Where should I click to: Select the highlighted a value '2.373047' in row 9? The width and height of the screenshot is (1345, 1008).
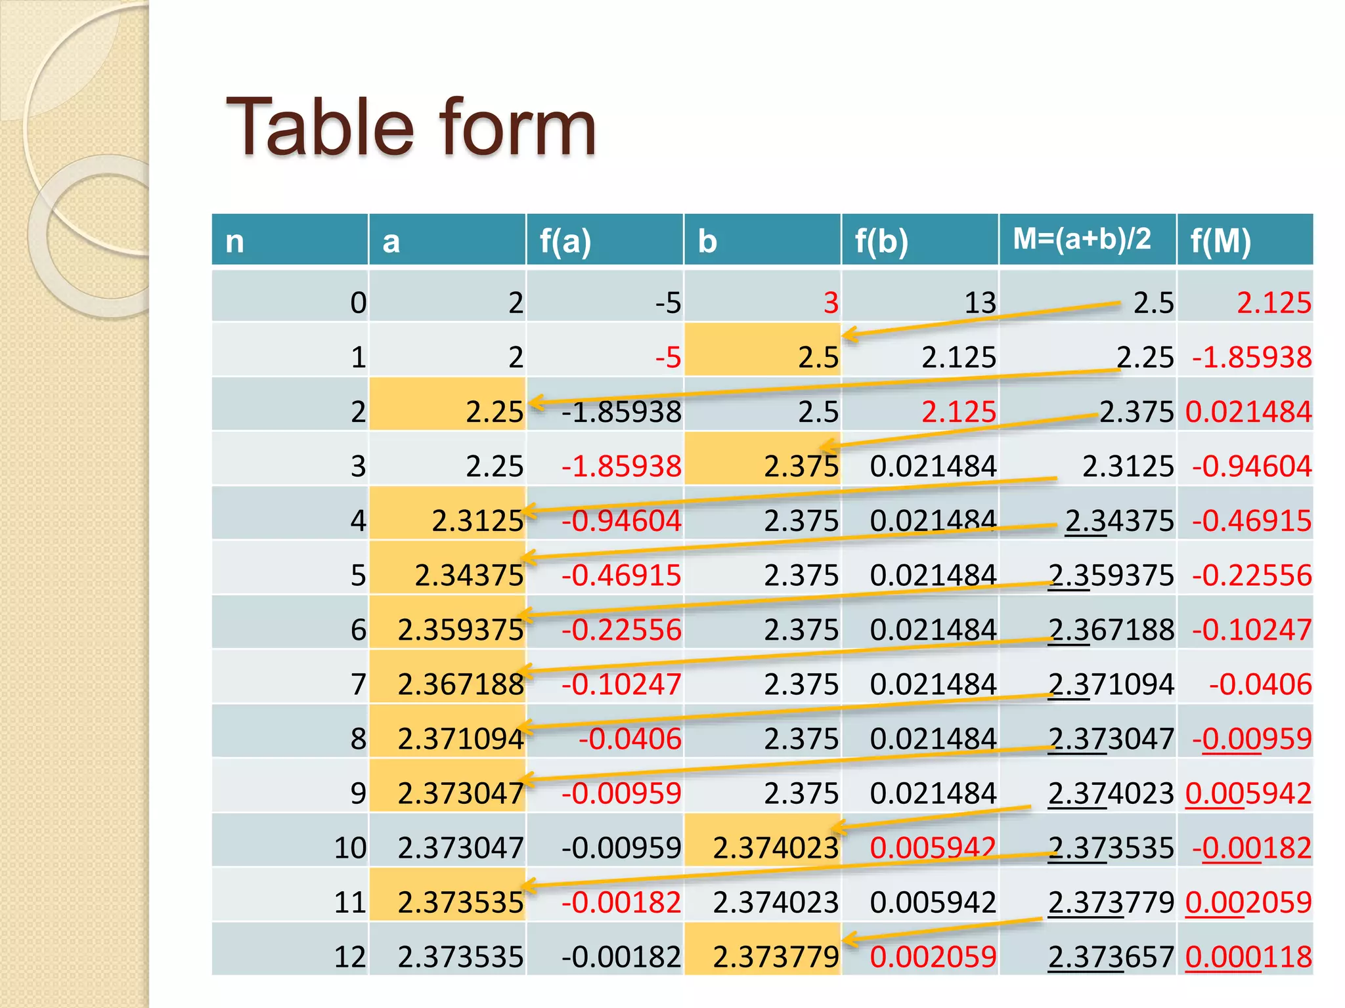click(460, 793)
